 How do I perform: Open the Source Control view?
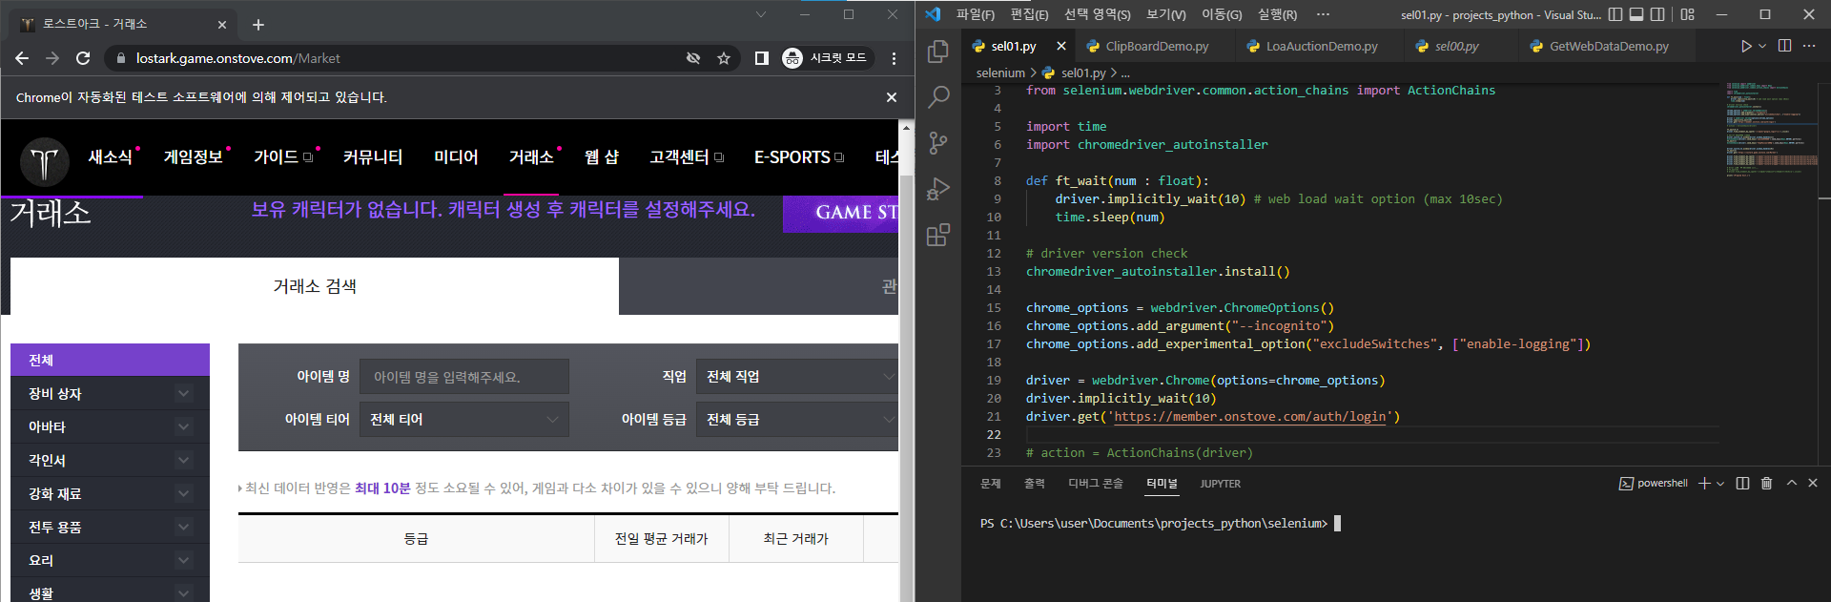point(938,142)
